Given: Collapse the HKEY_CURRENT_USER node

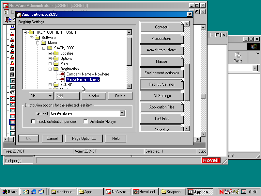Looking at the screenshot, I should (x=25, y=32).
